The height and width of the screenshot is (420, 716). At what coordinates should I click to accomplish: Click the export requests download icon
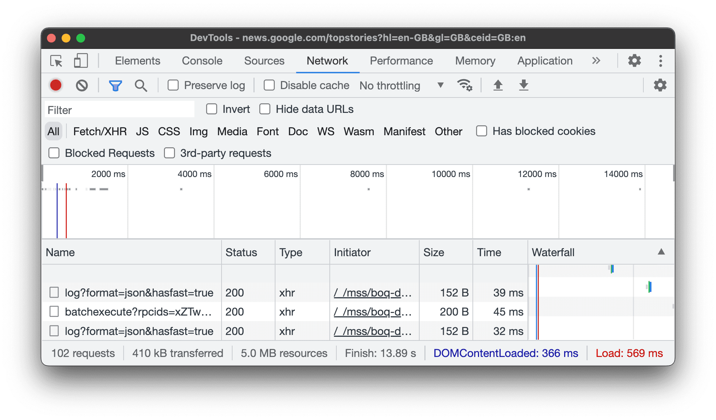[525, 85]
